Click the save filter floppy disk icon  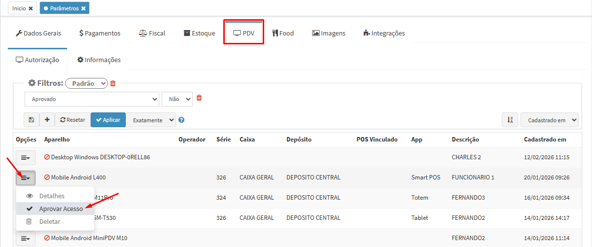tap(32, 120)
